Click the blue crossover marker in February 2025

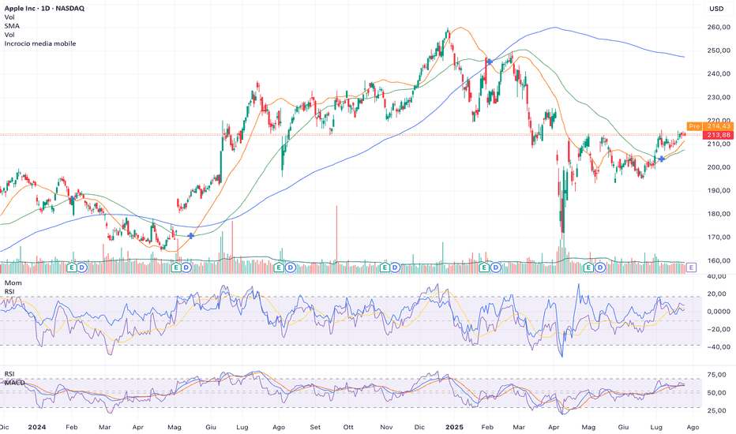pyautogui.click(x=490, y=62)
